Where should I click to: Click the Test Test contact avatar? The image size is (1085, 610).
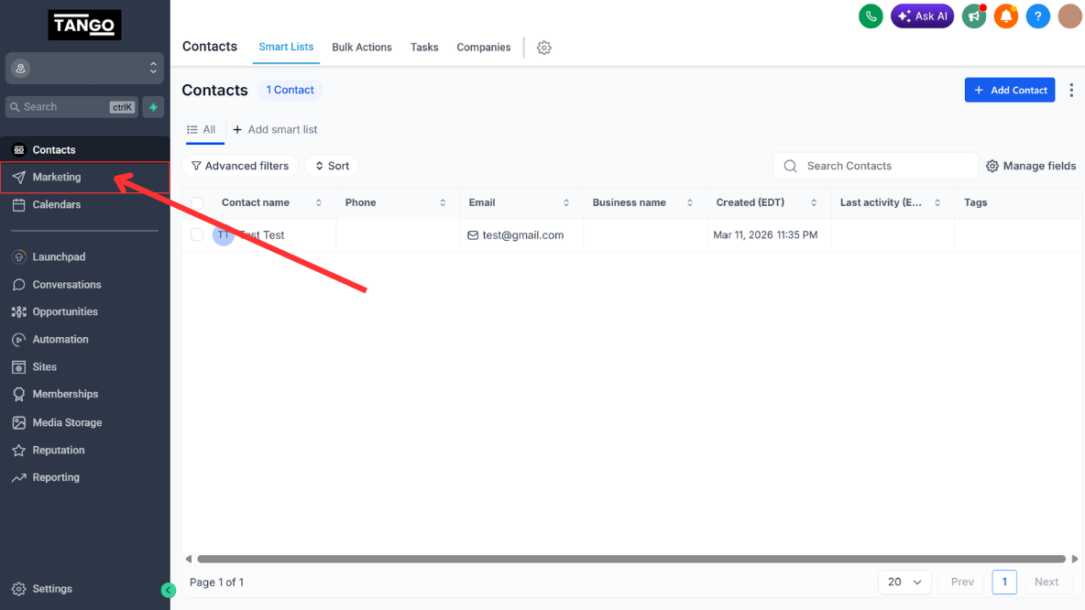click(223, 235)
